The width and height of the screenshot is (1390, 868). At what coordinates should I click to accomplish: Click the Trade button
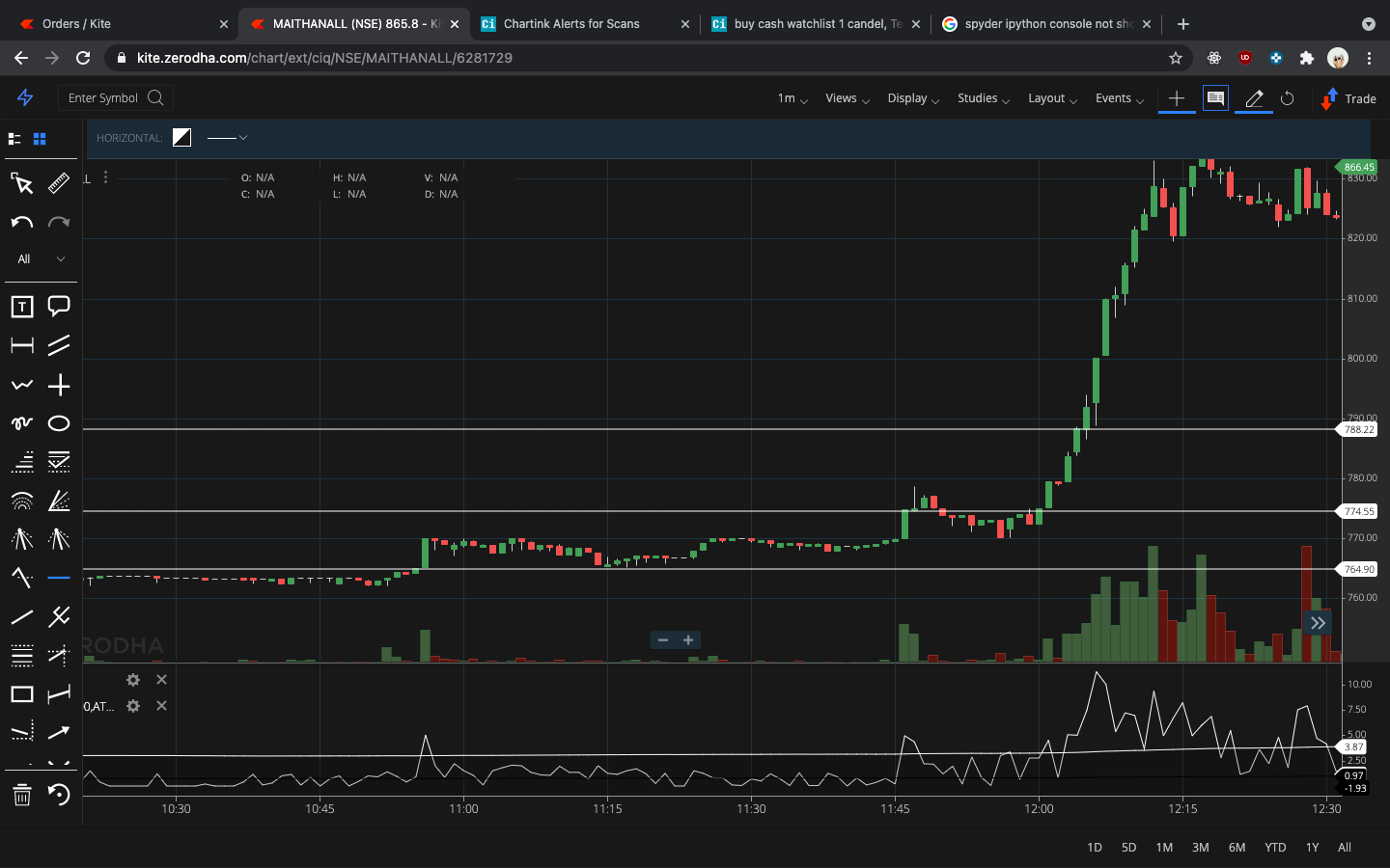pos(1348,98)
